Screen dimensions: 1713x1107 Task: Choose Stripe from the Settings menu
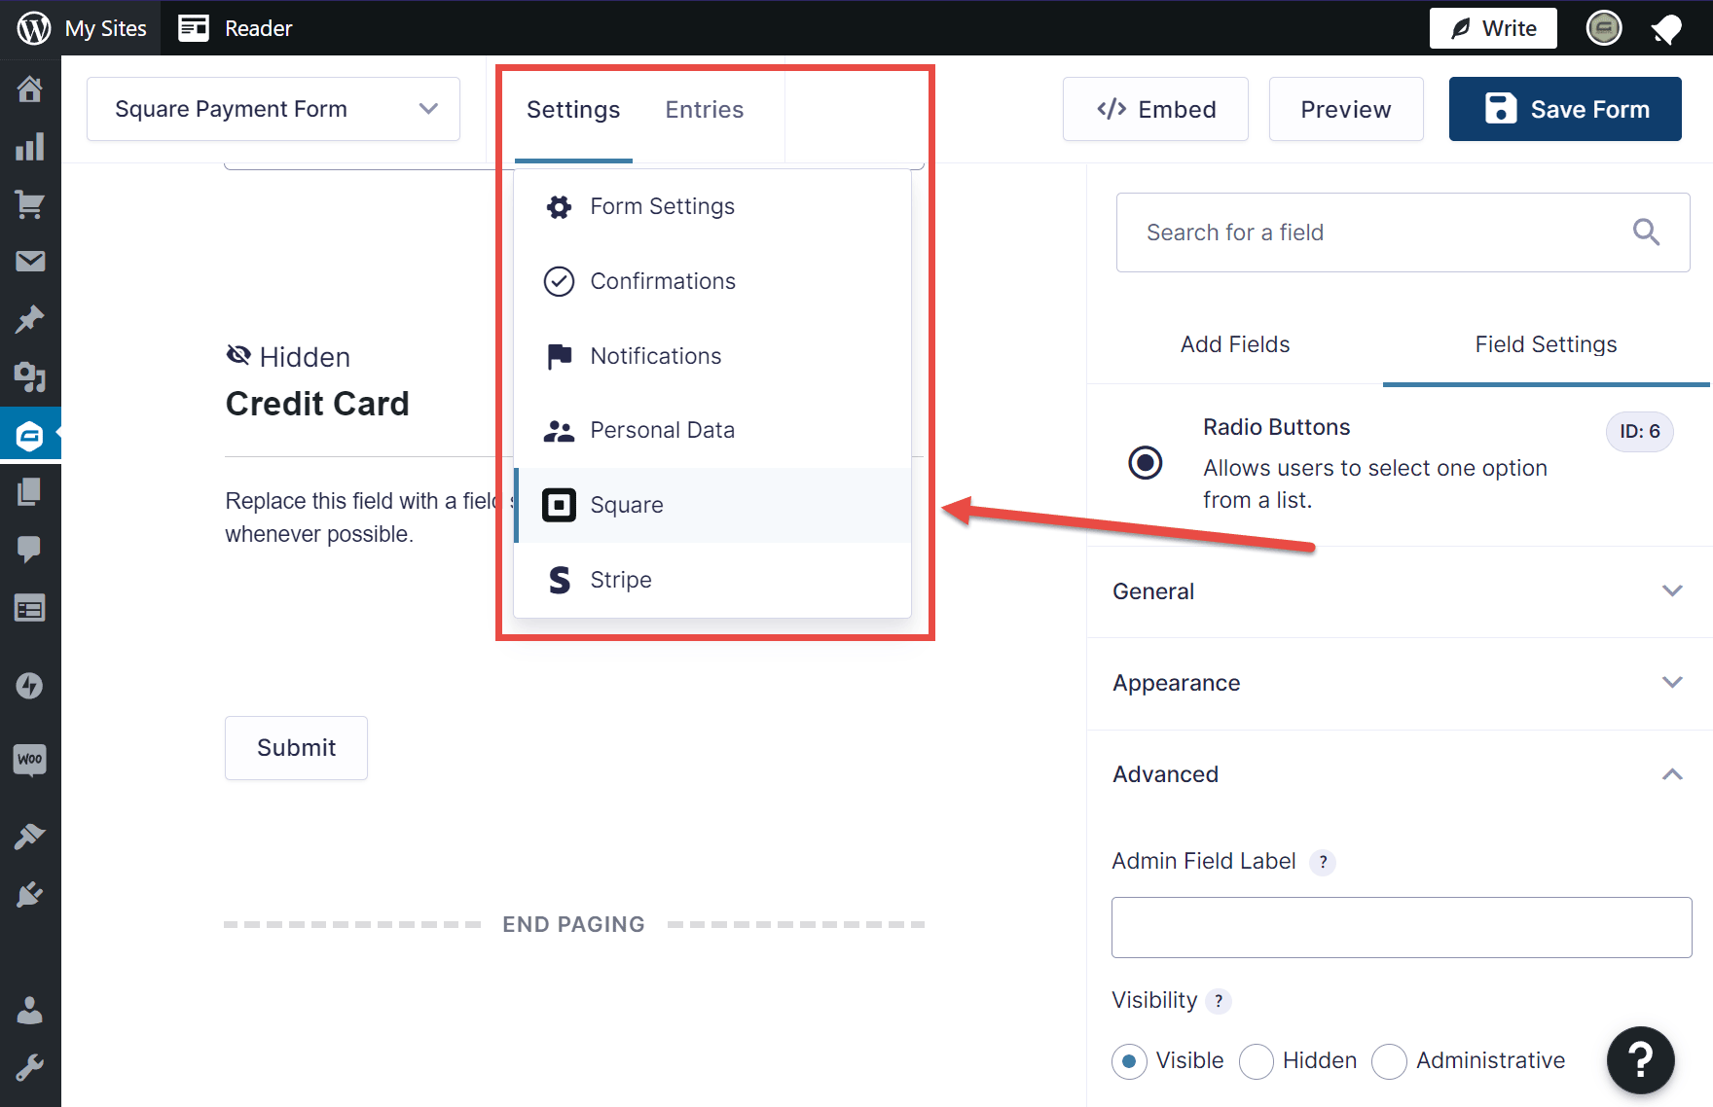pyautogui.click(x=712, y=580)
